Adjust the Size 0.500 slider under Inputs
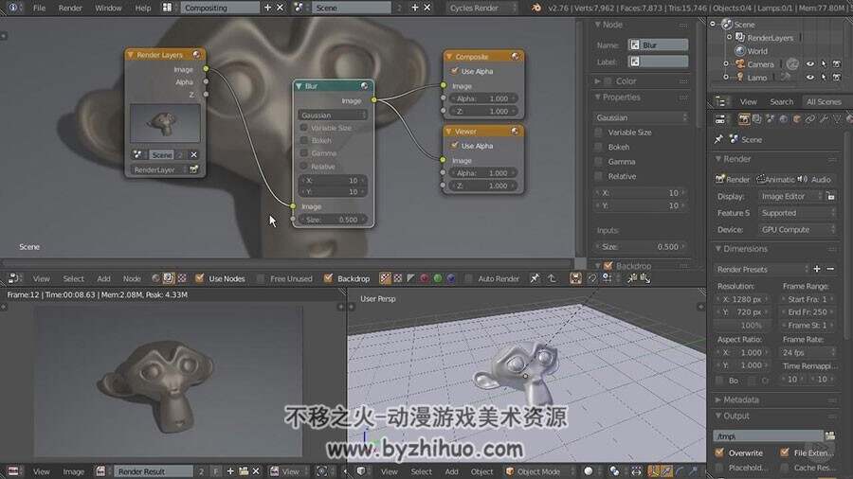 click(x=641, y=246)
